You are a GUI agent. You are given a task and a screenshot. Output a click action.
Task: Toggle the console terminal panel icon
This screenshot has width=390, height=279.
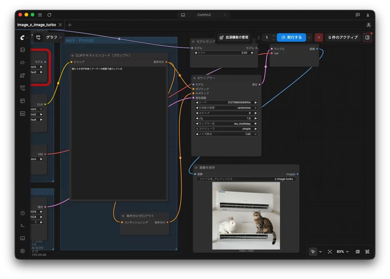(x=22, y=226)
